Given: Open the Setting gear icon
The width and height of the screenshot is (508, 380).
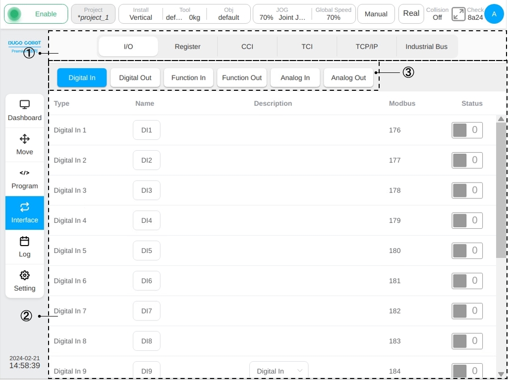Looking at the screenshot, I should [25, 275].
